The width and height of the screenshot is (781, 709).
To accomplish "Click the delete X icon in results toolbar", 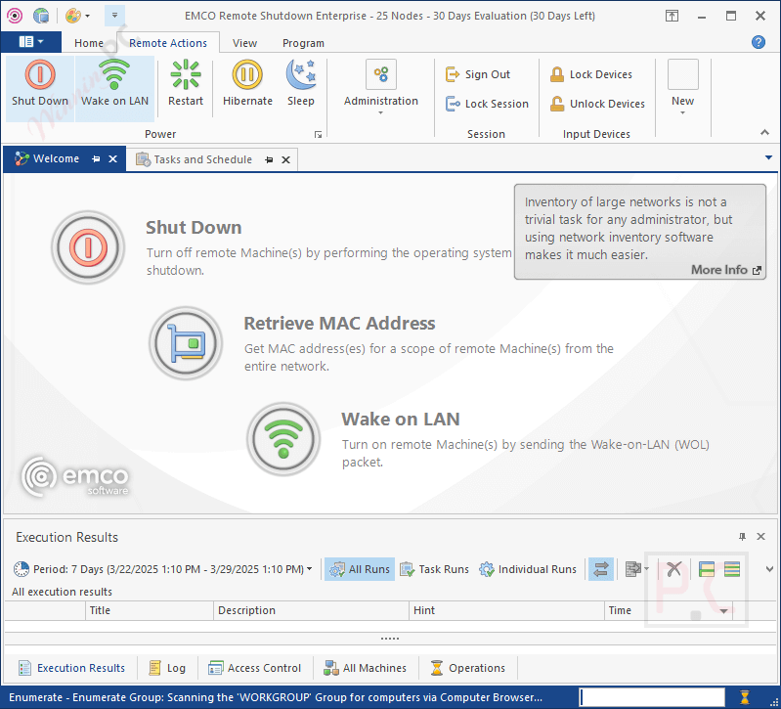I will [673, 569].
